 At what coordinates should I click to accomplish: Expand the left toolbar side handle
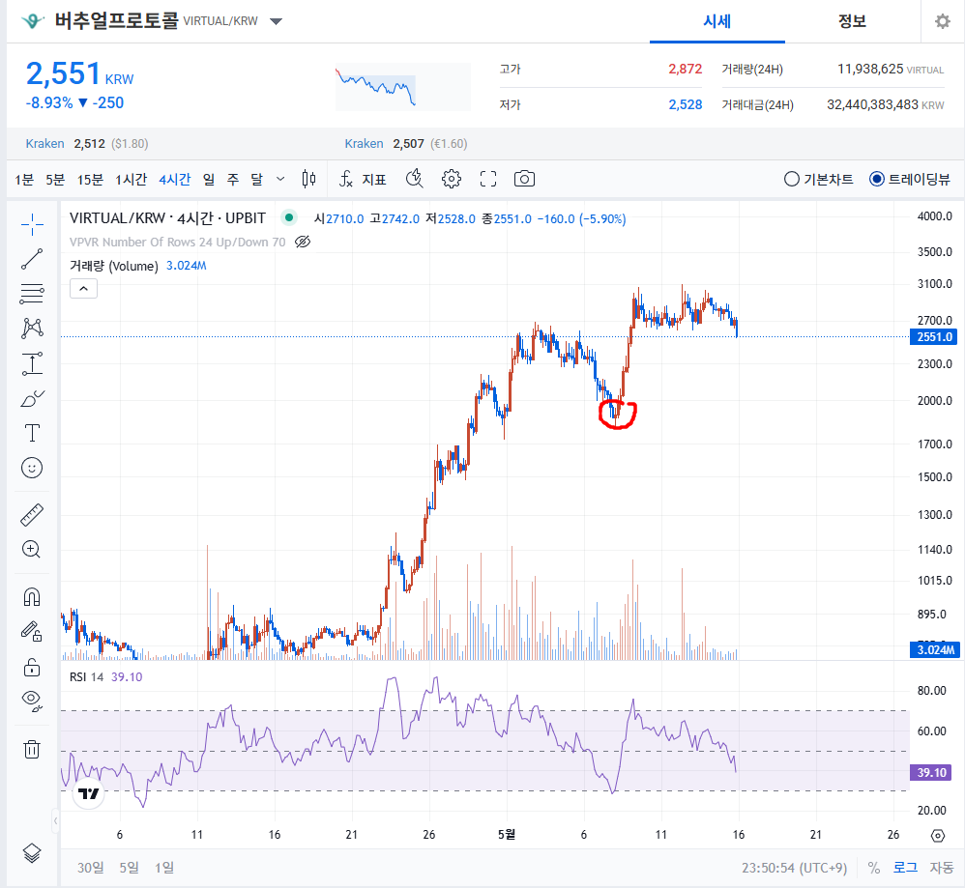[55, 820]
